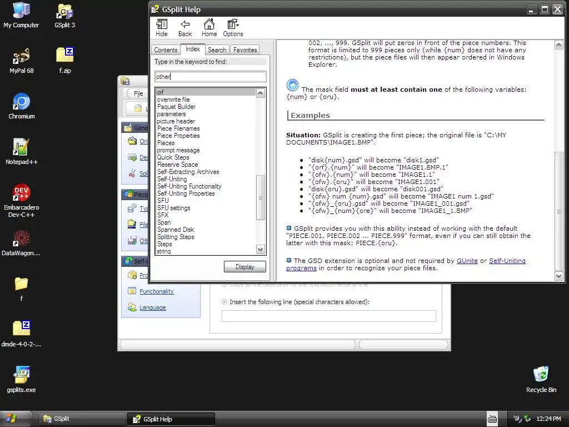
Task: Open the File menu in GSplit window
Action: point(138,93)
